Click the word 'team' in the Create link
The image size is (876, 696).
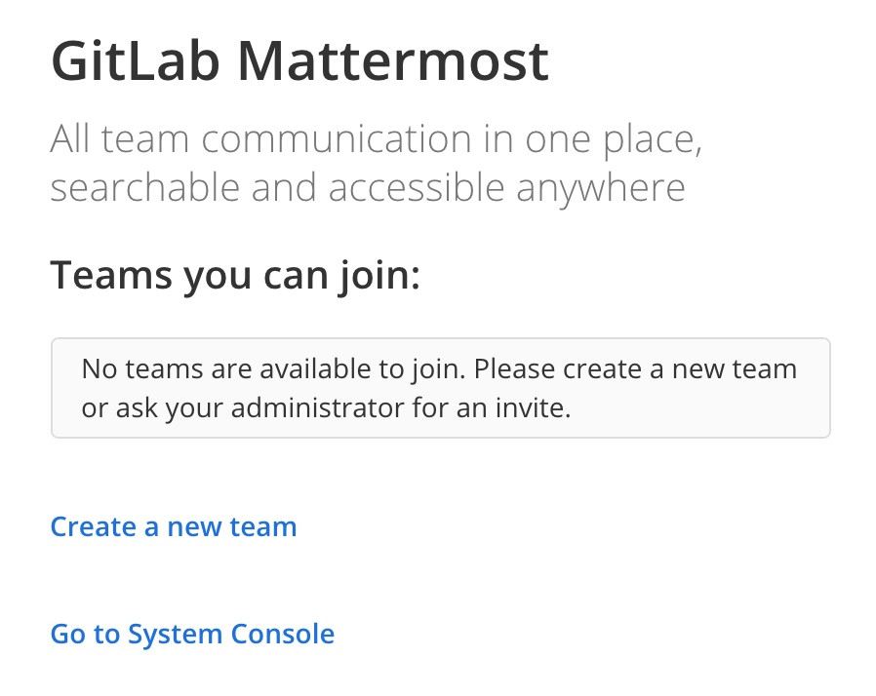pyautogui.click(x=263, y=527)
